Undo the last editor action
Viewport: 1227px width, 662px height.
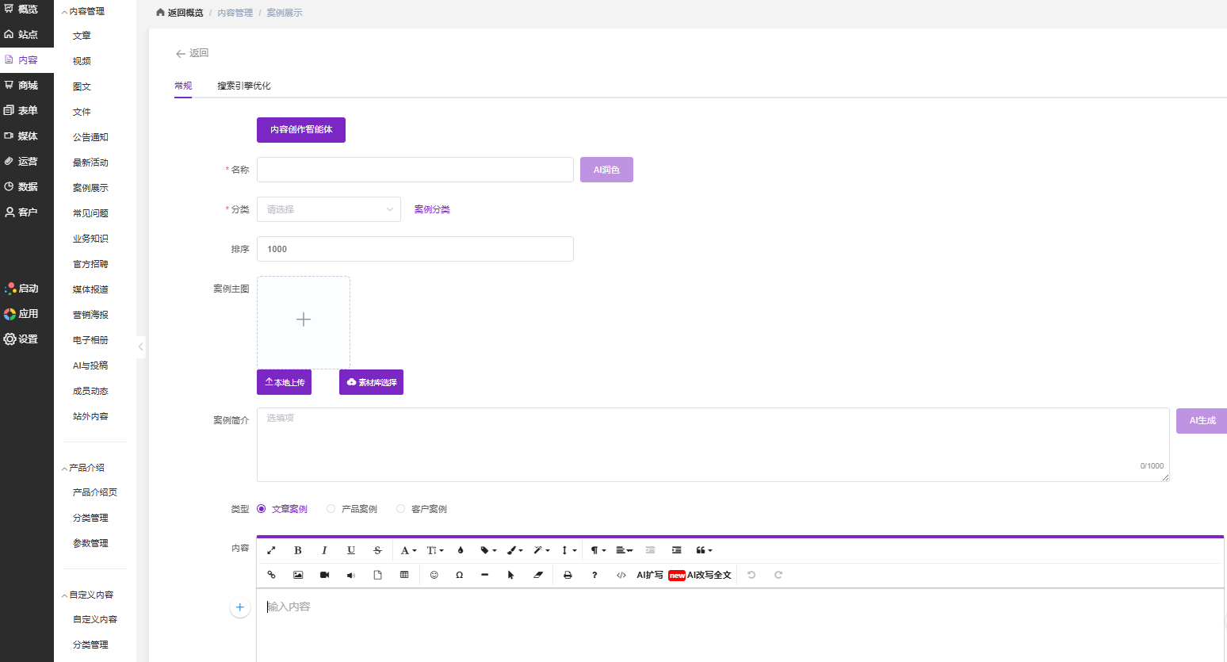tap(751, 575)
